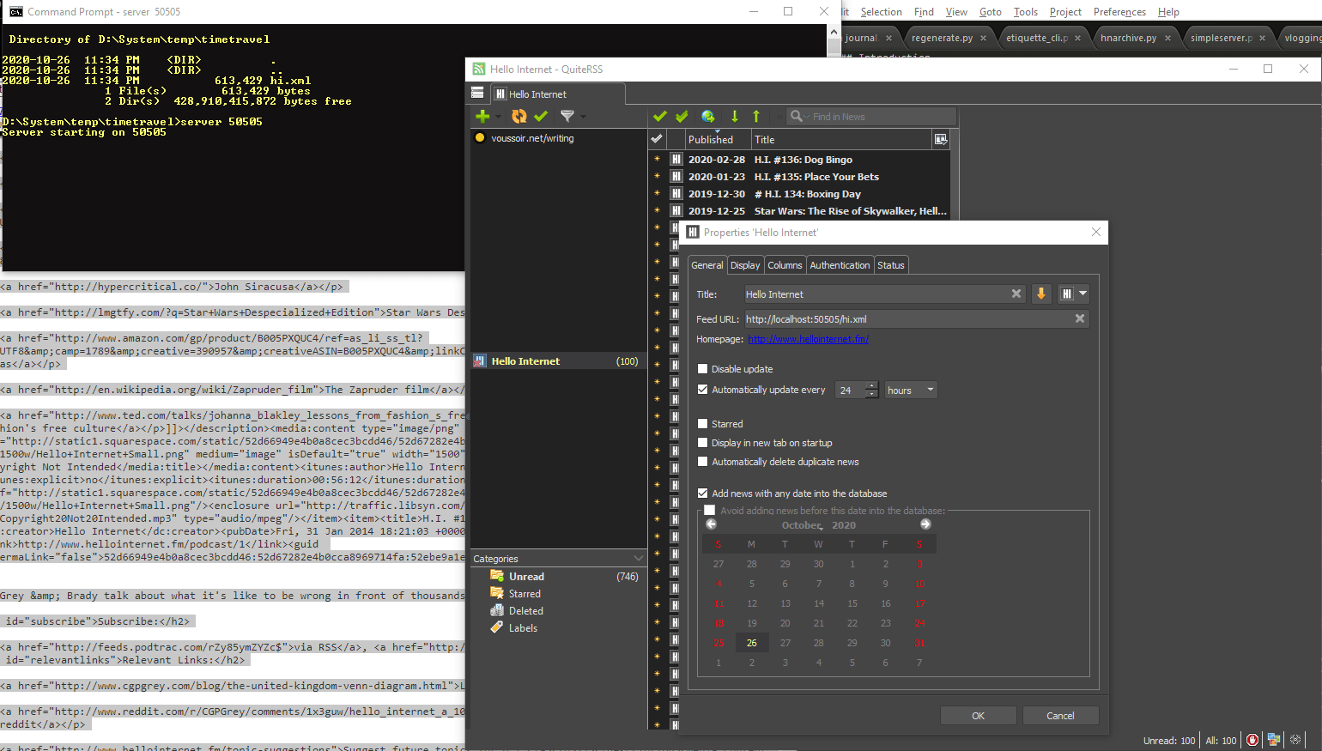Update all feeds using the refresh icon
The height and width of the screenshot is (751, 1322).
[x=518, y=116]
